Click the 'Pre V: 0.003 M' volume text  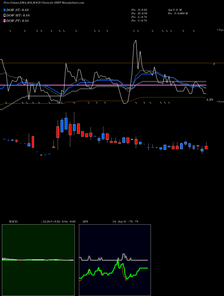177,13
